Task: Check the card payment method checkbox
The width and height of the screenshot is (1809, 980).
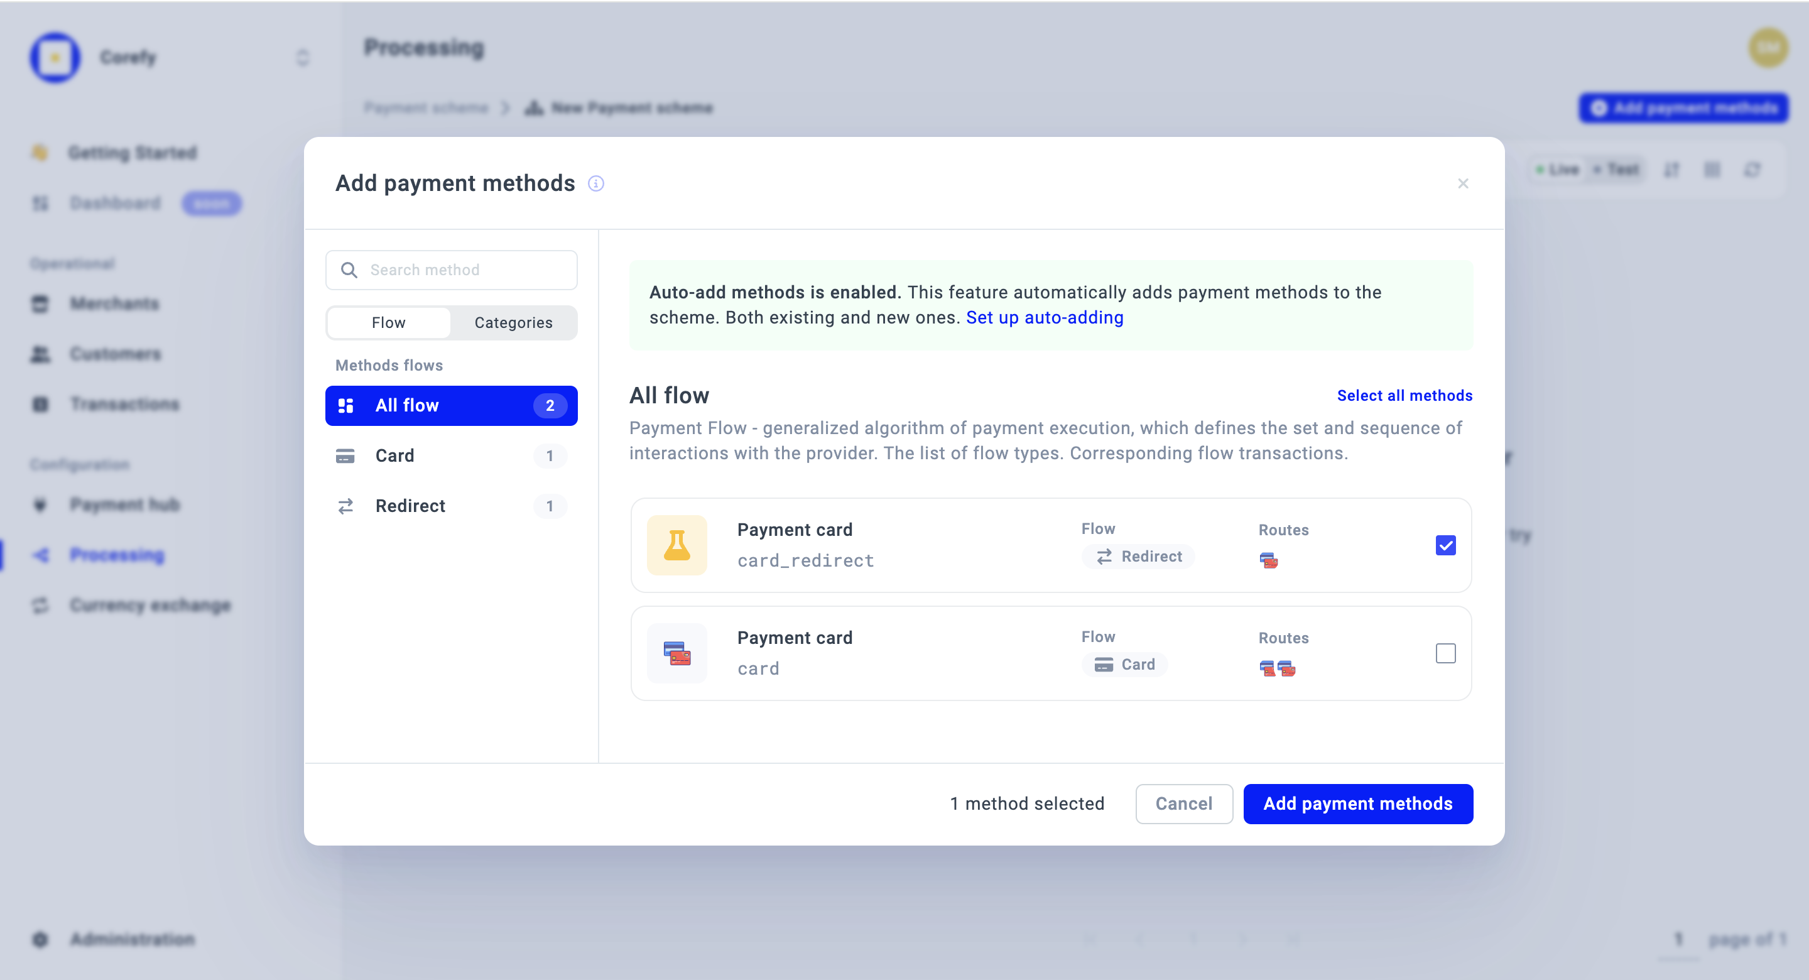Action: (1445, 653)
